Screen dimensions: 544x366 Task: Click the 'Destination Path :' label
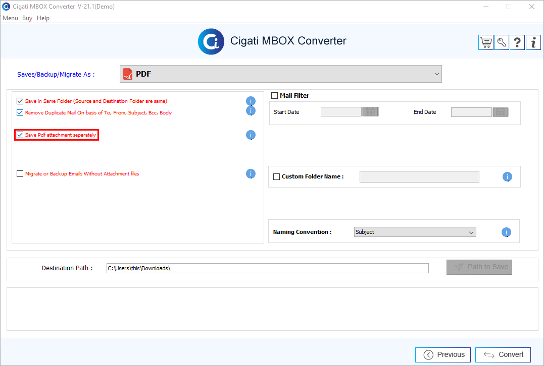click(x=67, y=268)
